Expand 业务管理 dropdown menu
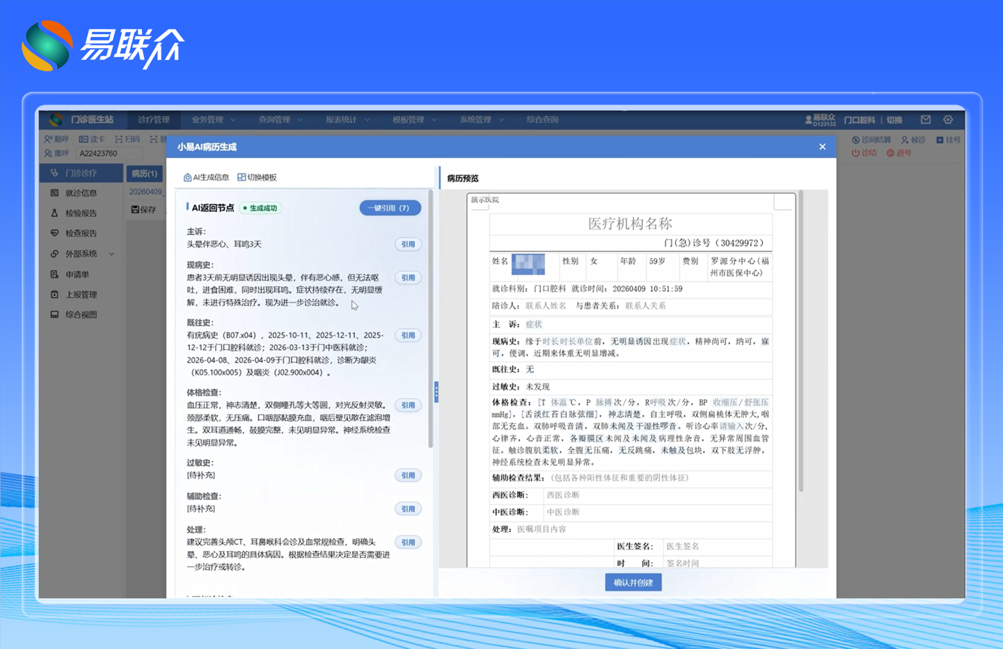The width and height of the screenshot is (1003, 649). coord(214,120)
